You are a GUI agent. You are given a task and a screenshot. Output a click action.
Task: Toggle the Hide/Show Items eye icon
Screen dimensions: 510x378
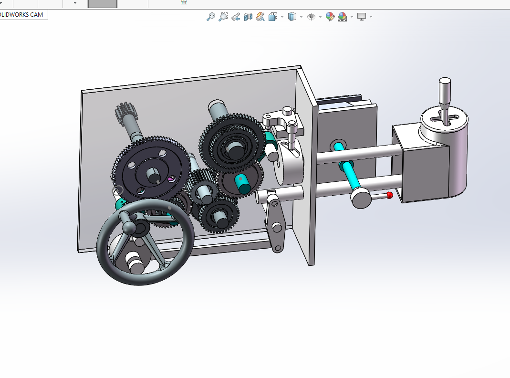[311, 17]
